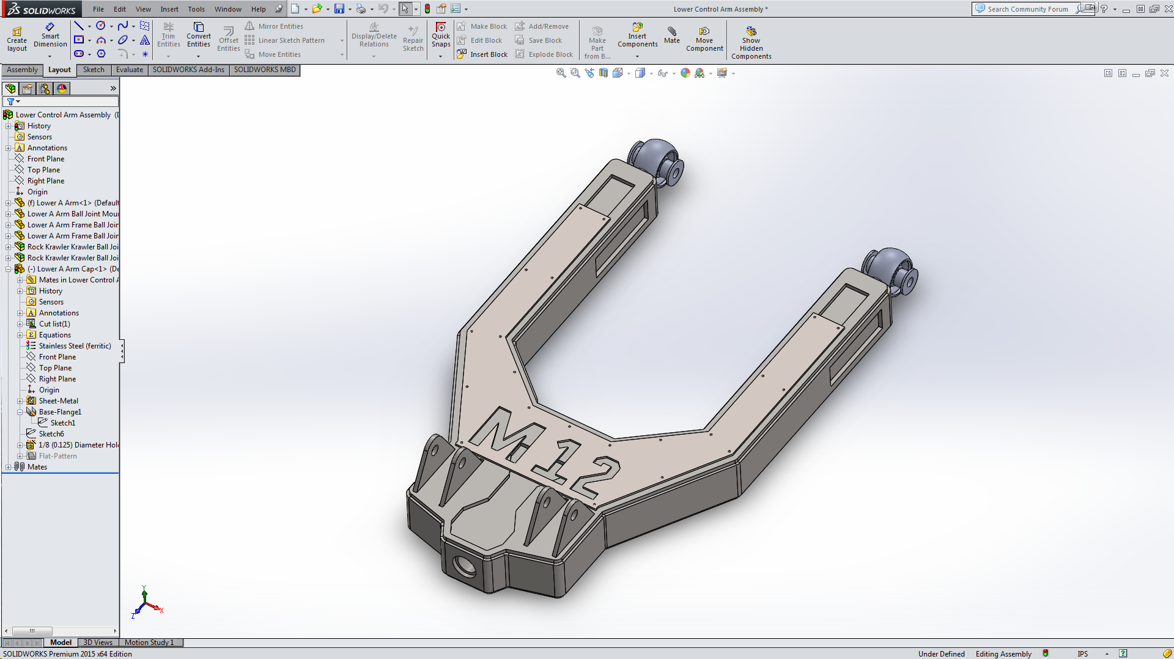Select the Line sketch tool

79,26
